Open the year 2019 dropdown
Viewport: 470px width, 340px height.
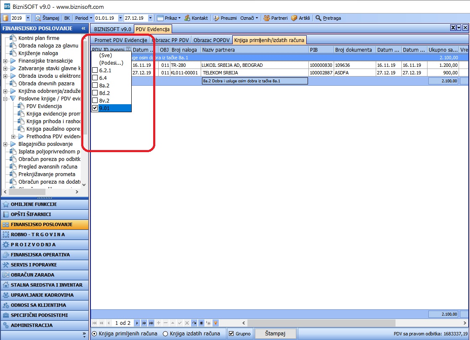click(x=28, y=18)
